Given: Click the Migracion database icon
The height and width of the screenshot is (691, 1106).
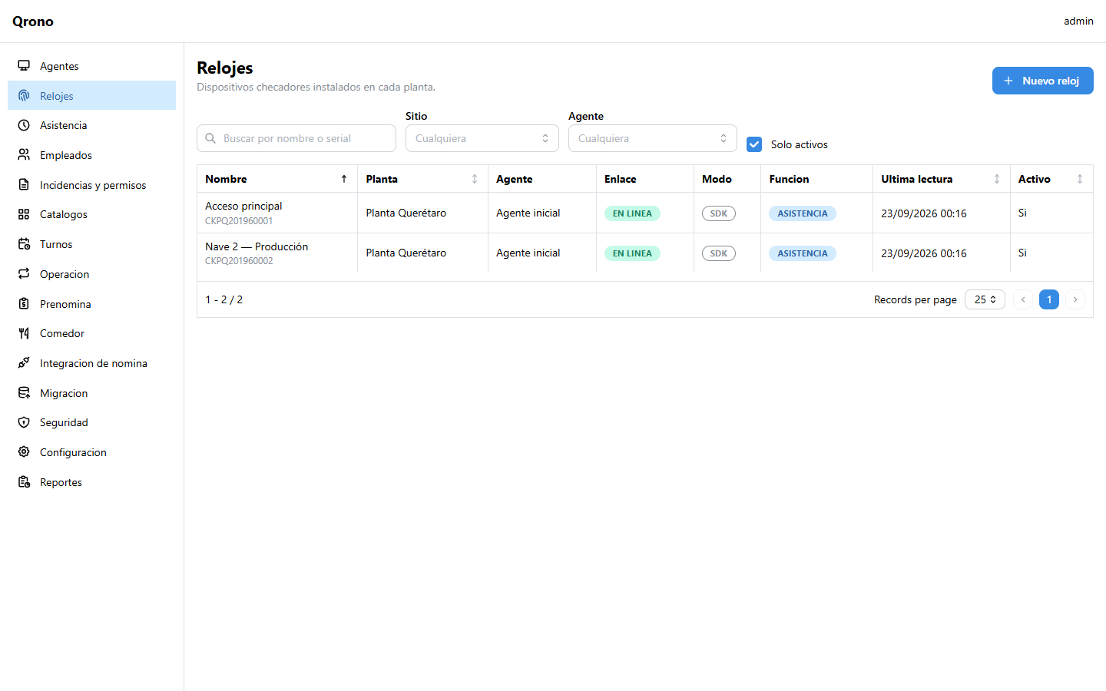Looking at the screenshot, I should point(24,393).
